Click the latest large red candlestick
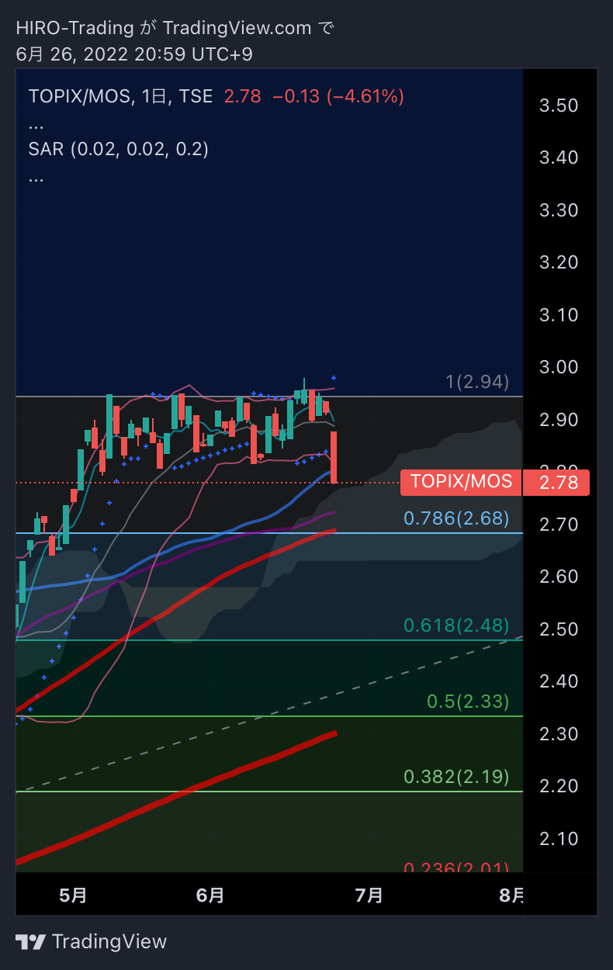This screenshot has width=613, height=970. click(x=334, y=458)
